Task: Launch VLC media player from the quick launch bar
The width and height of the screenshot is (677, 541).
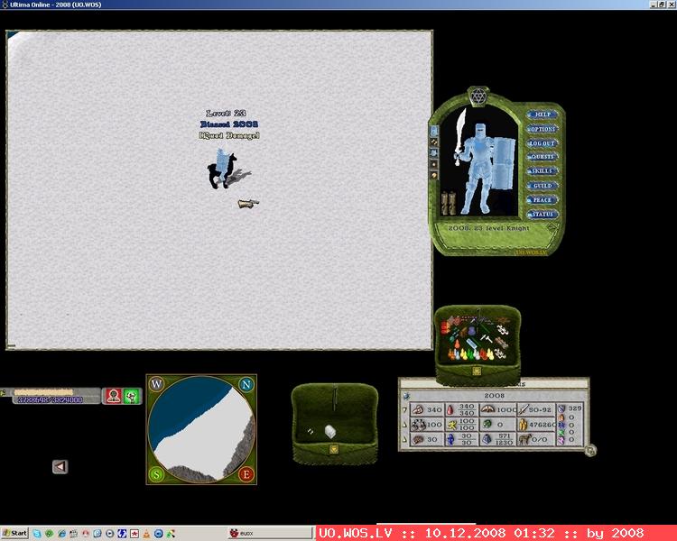Action: [x=146, y=534]
